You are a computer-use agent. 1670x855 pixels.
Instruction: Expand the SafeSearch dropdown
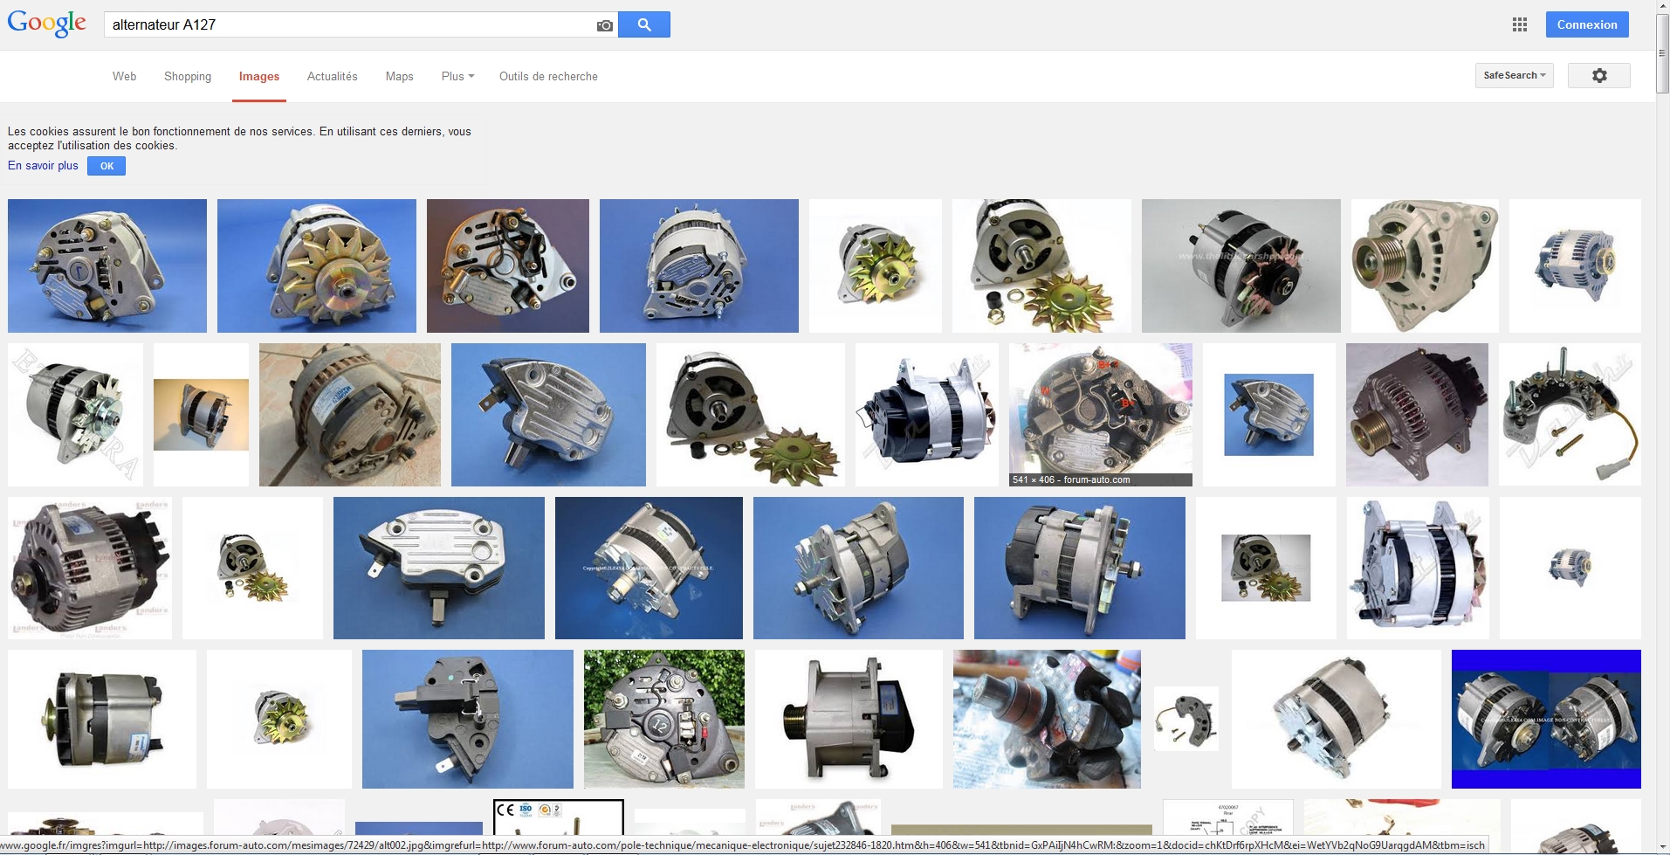[1514, 76]
